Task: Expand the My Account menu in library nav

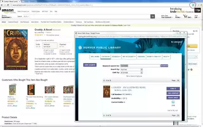Action: pos(129,57)
